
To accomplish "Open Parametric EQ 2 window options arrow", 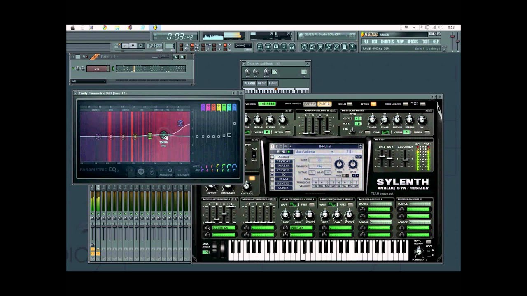I will [x=76, y=93].
